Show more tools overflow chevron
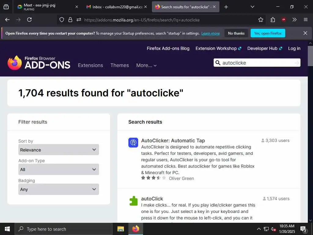The height and width of the screenshot is (235, 313). 294,20
